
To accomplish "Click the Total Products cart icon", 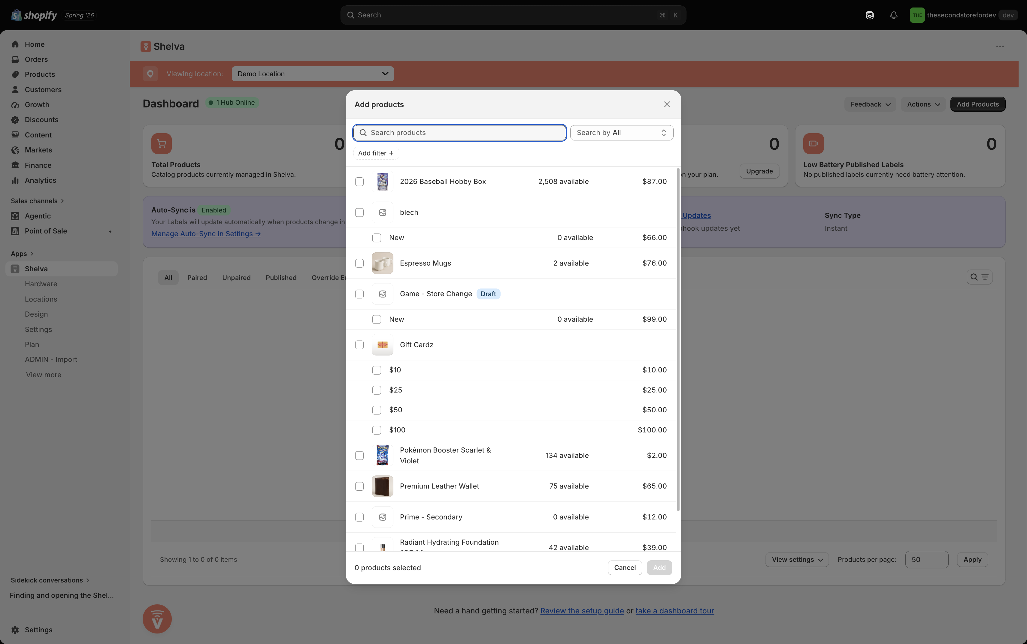I will click(162, 143).
